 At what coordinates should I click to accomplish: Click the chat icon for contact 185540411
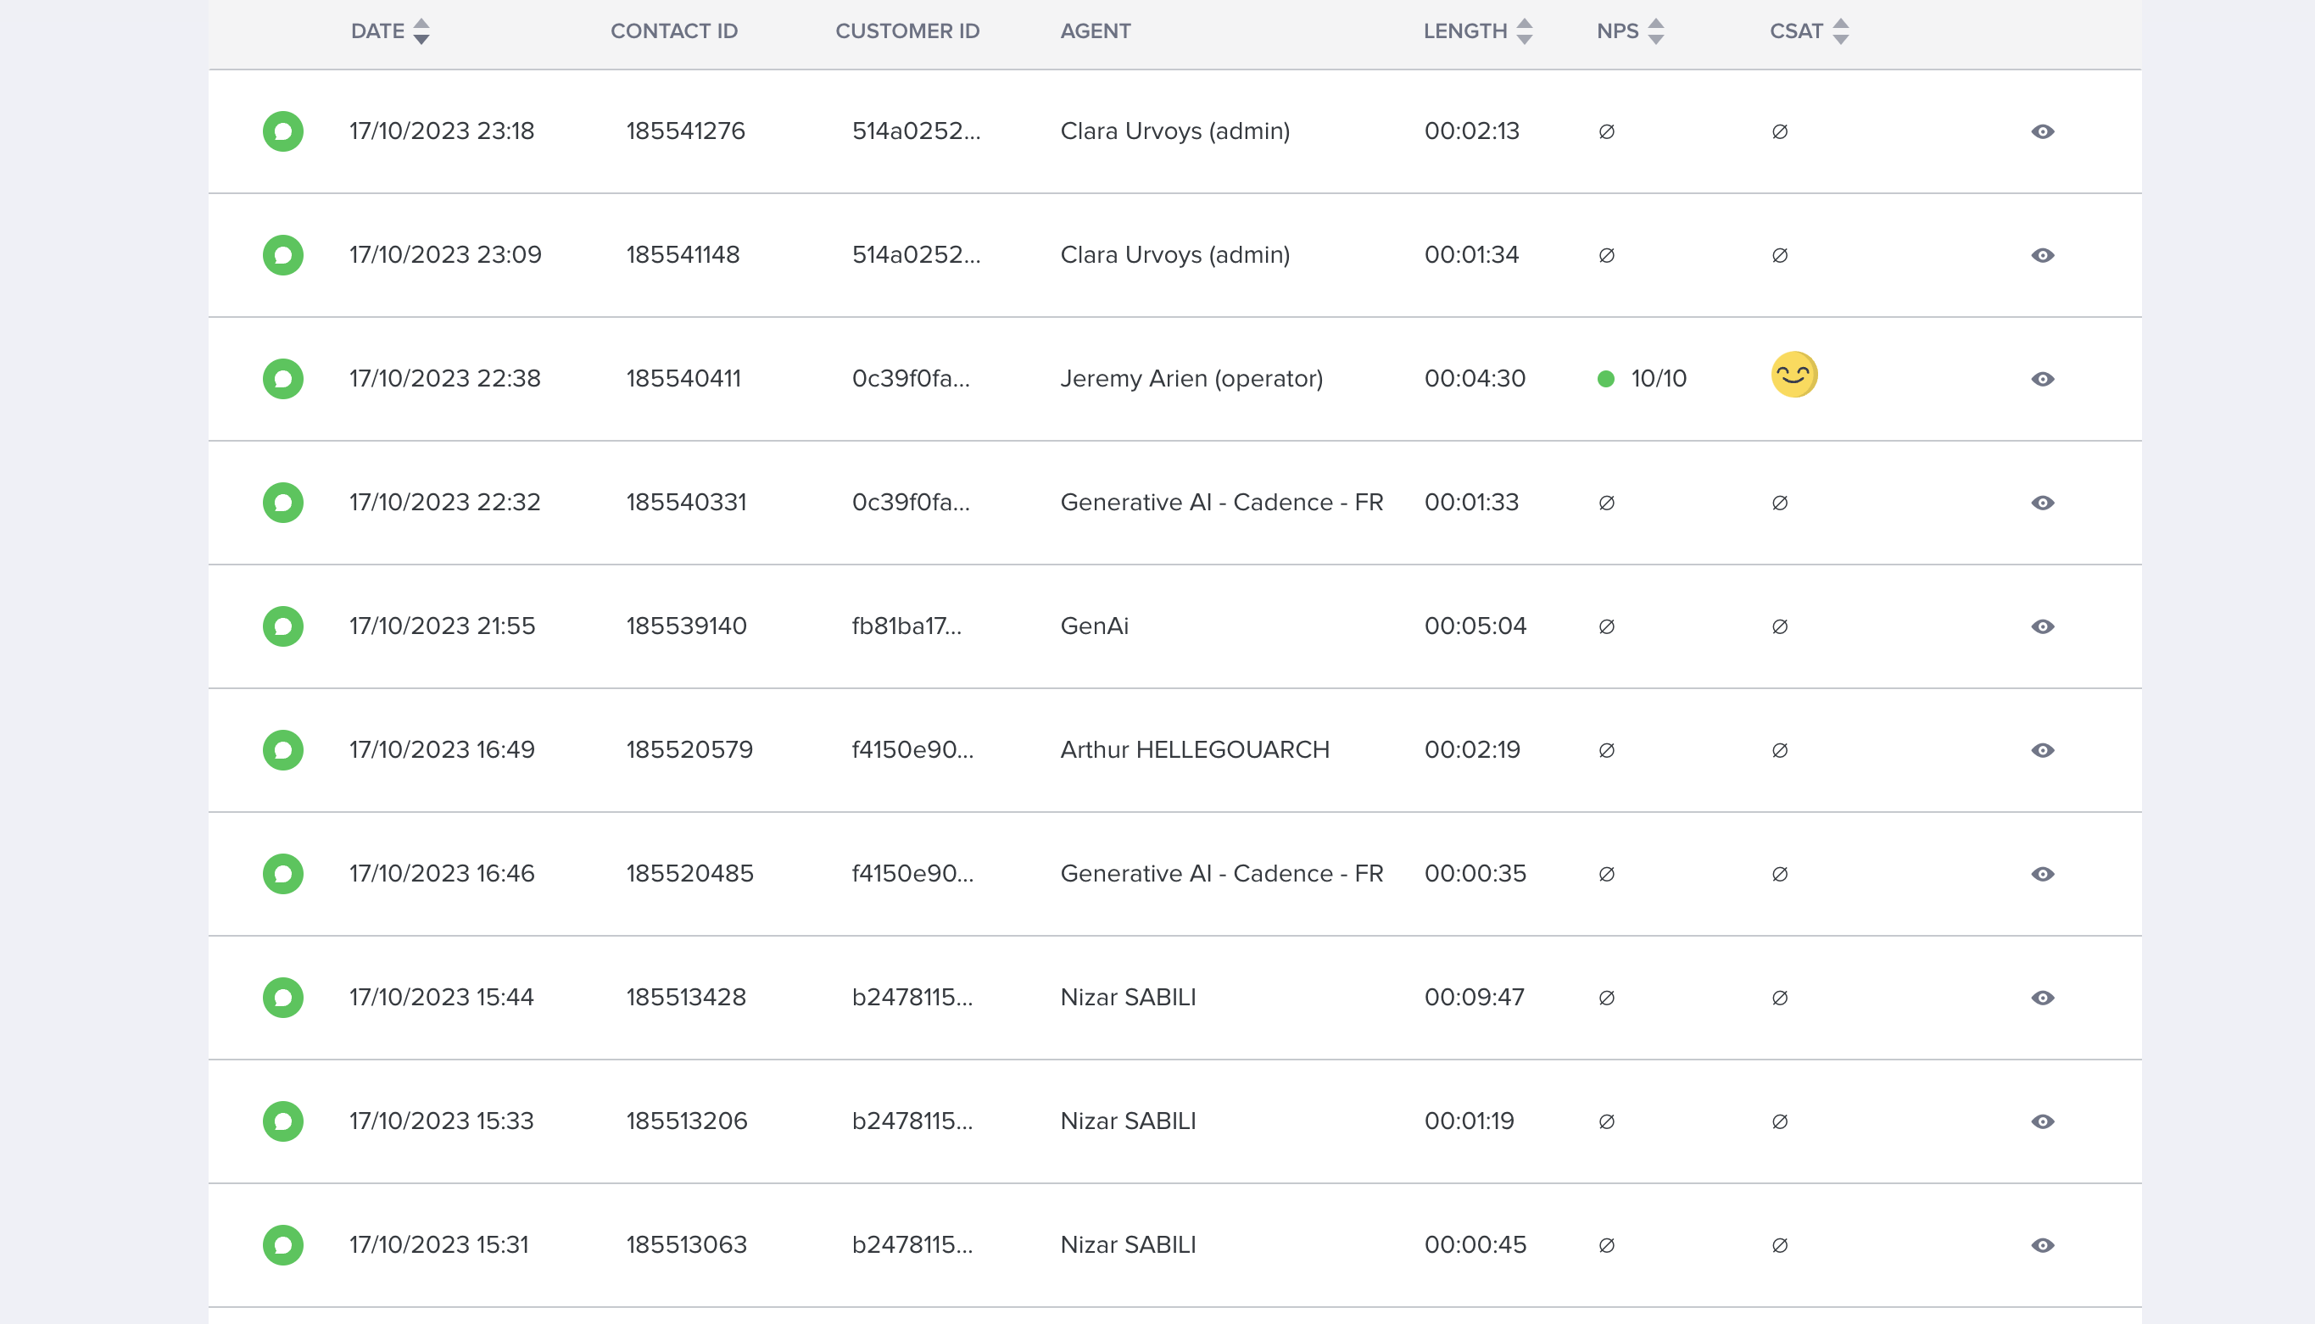[x=283, y=378]
